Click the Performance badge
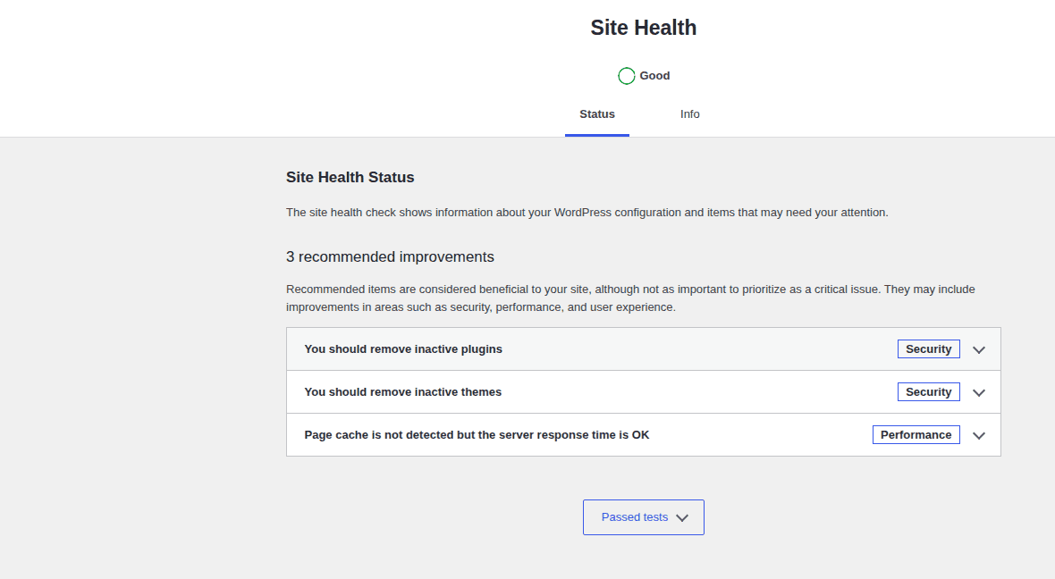 point(916,435)
